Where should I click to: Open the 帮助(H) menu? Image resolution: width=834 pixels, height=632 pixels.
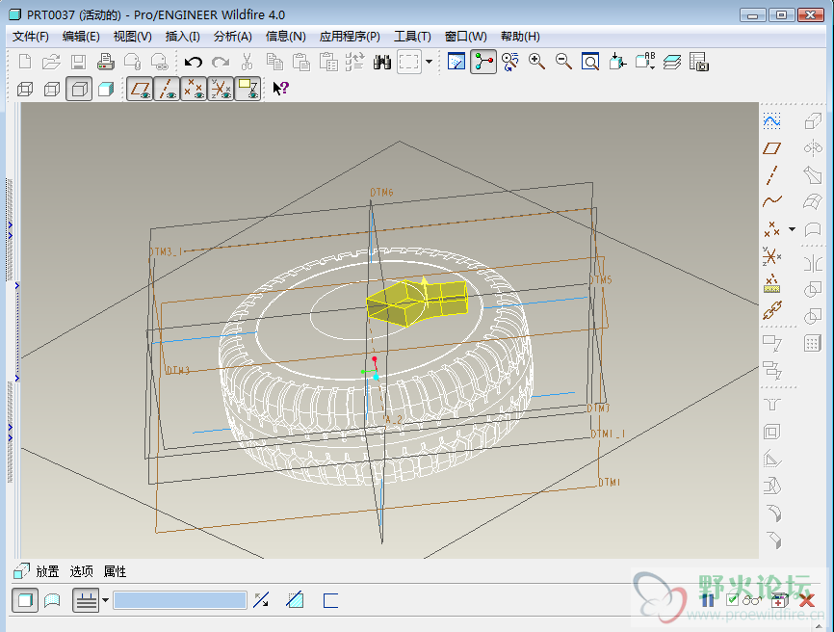520,37
